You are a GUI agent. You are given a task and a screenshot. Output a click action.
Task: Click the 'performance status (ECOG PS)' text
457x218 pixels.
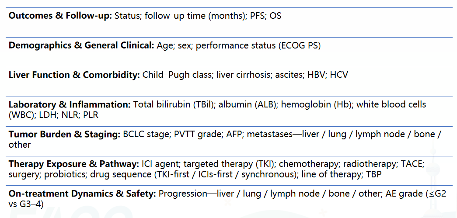tap(258, 45)
